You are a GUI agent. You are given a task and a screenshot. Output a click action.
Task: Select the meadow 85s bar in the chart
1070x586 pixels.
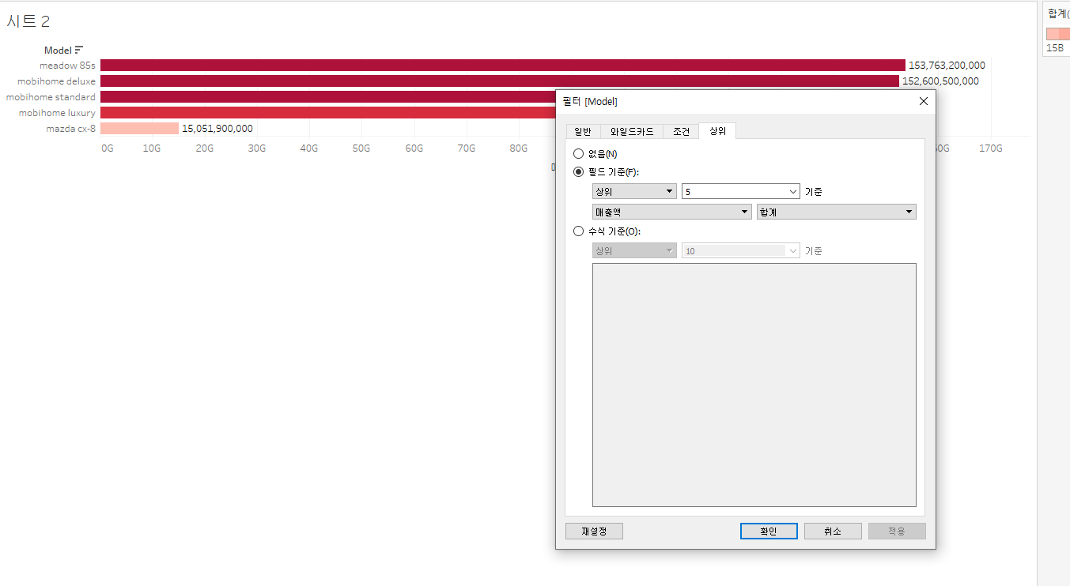coord(502,66)
